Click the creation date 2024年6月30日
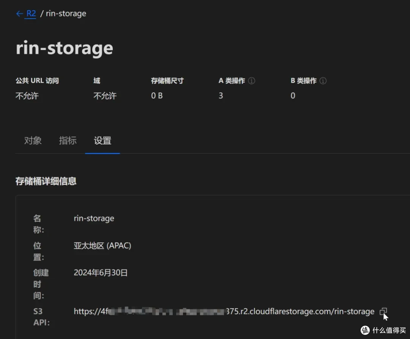 coord(101,273)
